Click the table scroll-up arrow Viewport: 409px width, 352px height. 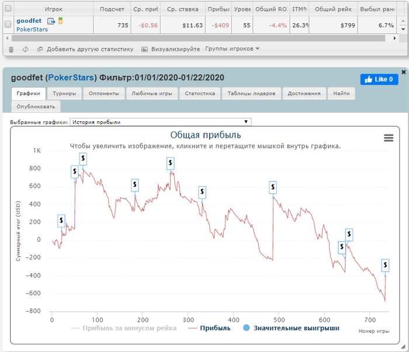coord(403,20)
